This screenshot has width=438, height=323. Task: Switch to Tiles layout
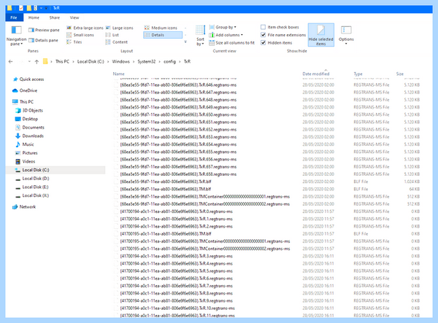74,42
